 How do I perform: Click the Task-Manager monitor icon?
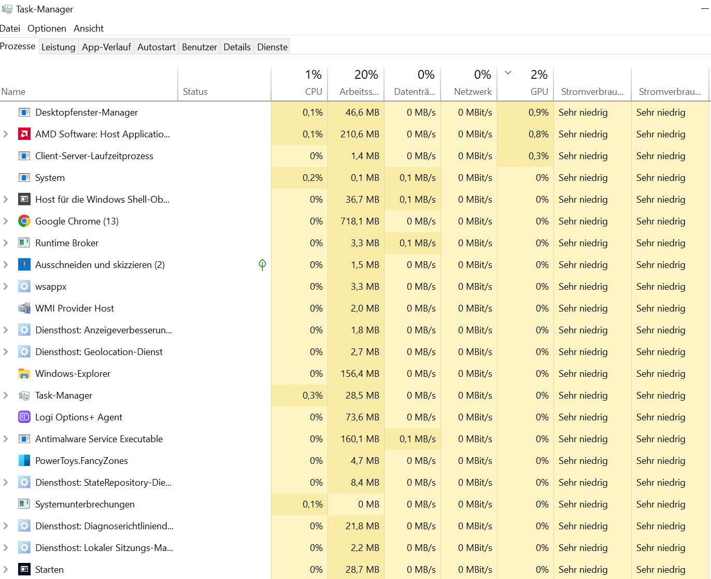(24, 395)
